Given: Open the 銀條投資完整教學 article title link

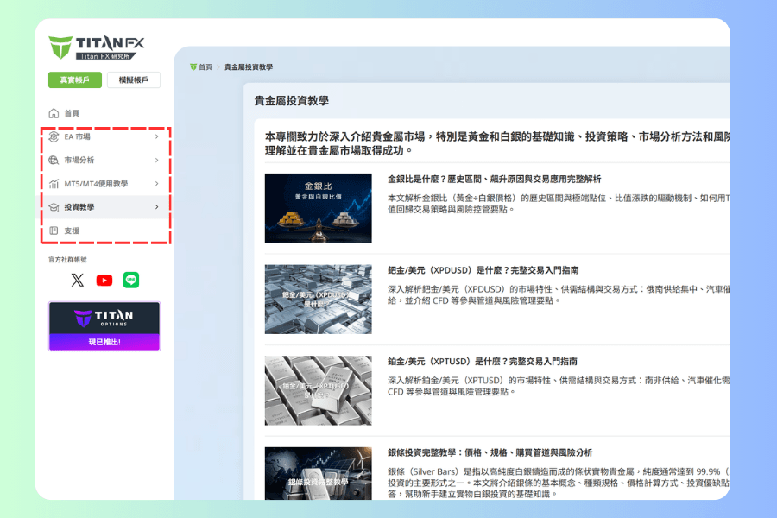Looking at the screenshot, I should 490,452.
